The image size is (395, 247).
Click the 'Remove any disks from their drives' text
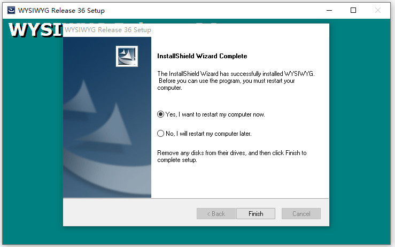[232, 156]
